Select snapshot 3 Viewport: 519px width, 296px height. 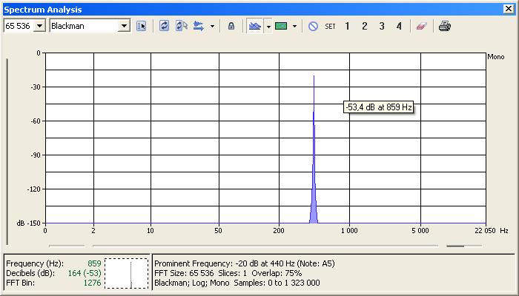pyautogui.click(x=382, y=26)
